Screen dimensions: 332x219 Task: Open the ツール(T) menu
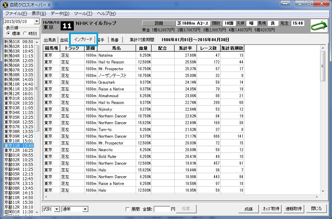coord(83,13)
